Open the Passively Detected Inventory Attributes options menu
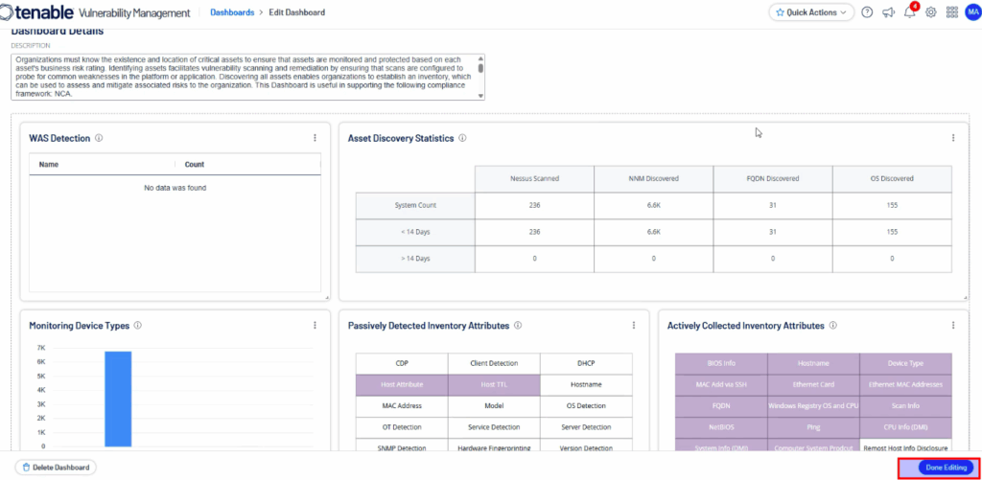The width and height of the screenshot is (982, 480). (x=634, y=326)
